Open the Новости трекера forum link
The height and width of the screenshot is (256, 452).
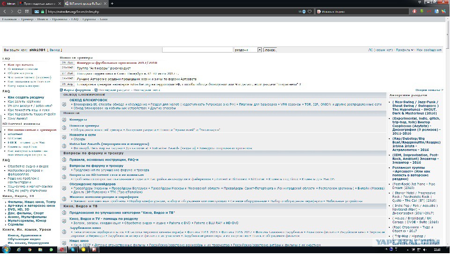[84, 126]
